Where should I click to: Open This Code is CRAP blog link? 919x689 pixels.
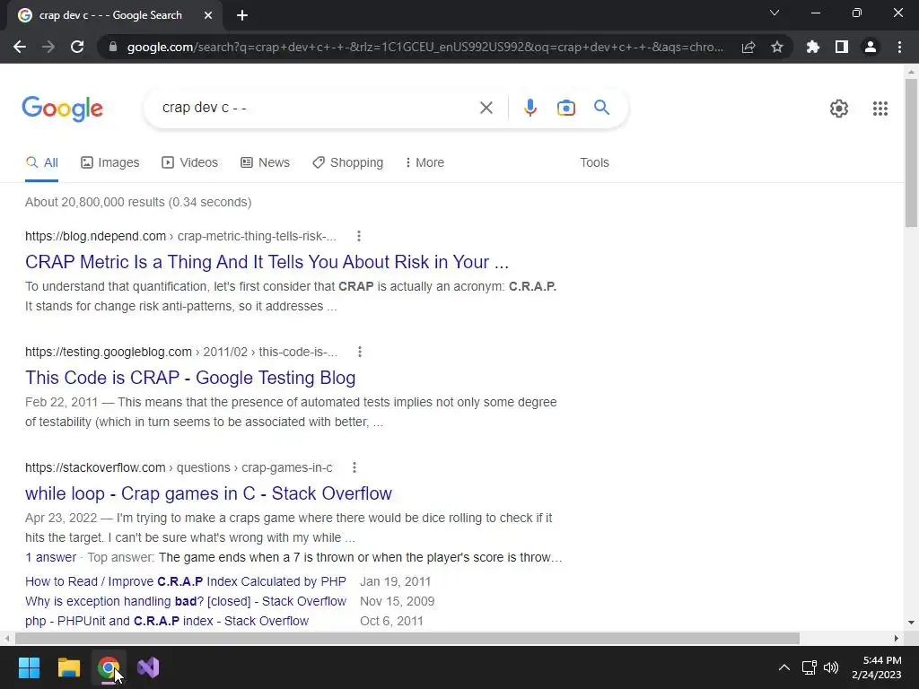click(190, 378)
